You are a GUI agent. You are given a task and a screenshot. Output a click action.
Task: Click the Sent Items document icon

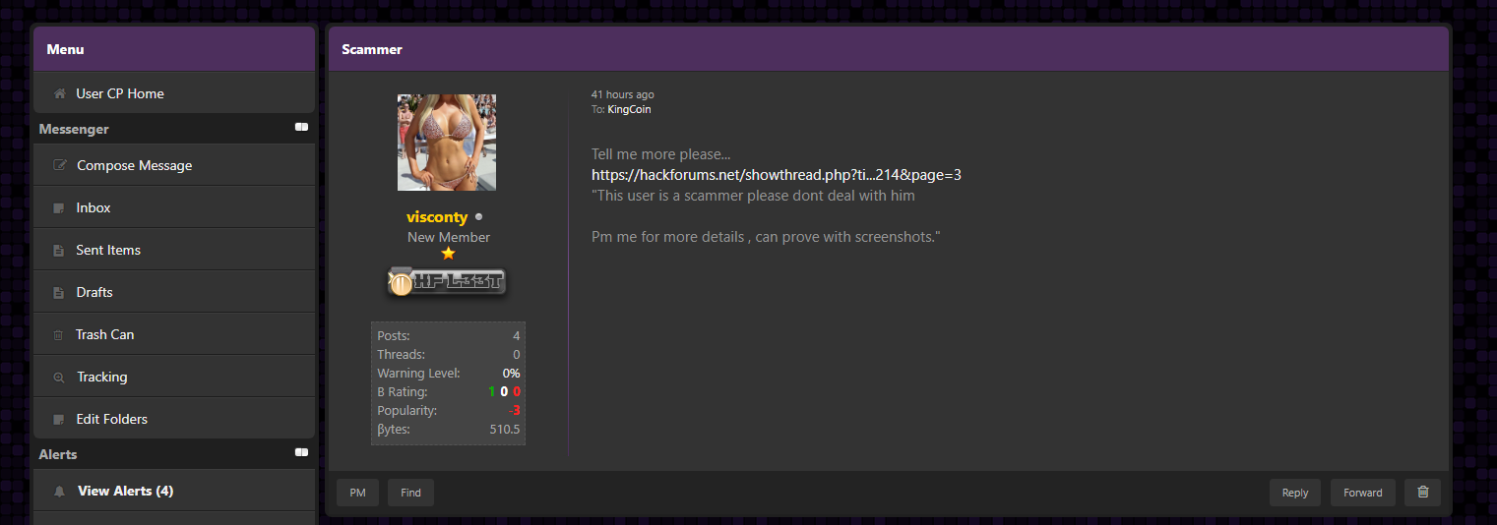point(59,251)
